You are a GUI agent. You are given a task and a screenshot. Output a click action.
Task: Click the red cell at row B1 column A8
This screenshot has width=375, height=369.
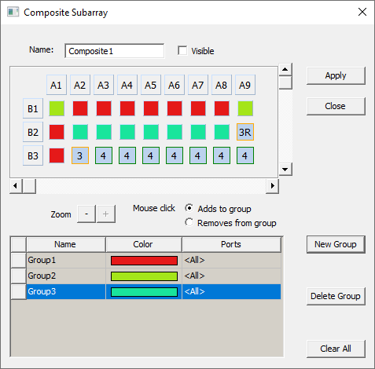[x=222, y=108]
